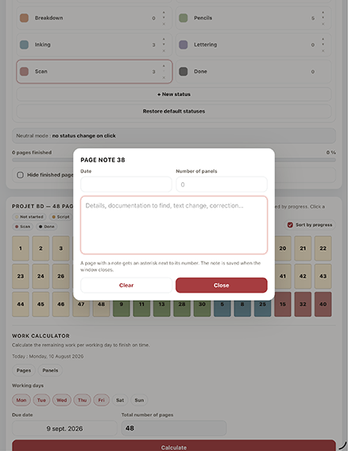Open the Done status color square
The width and height of the screenshot is (348, 451).
point(184,72)
